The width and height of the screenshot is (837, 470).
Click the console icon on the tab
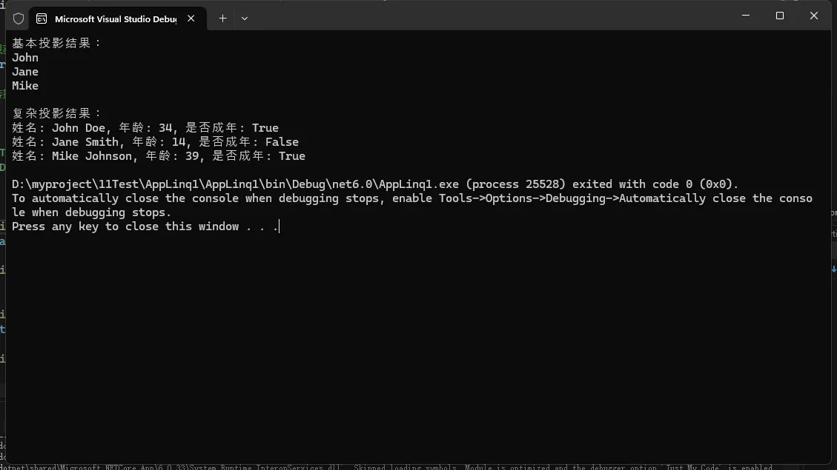click(42, 19)
